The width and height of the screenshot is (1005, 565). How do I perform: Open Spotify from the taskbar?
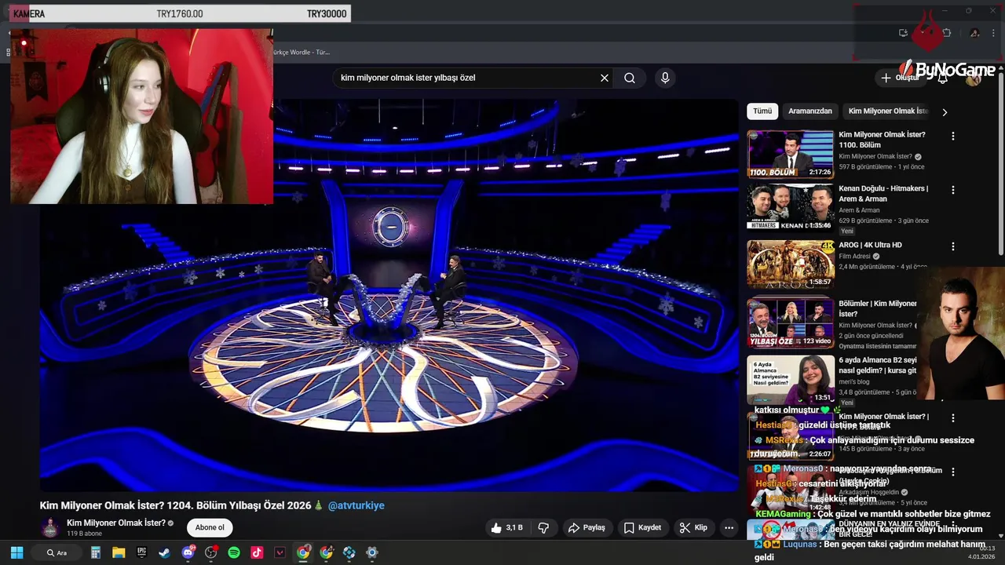click(x=234, y=552)
